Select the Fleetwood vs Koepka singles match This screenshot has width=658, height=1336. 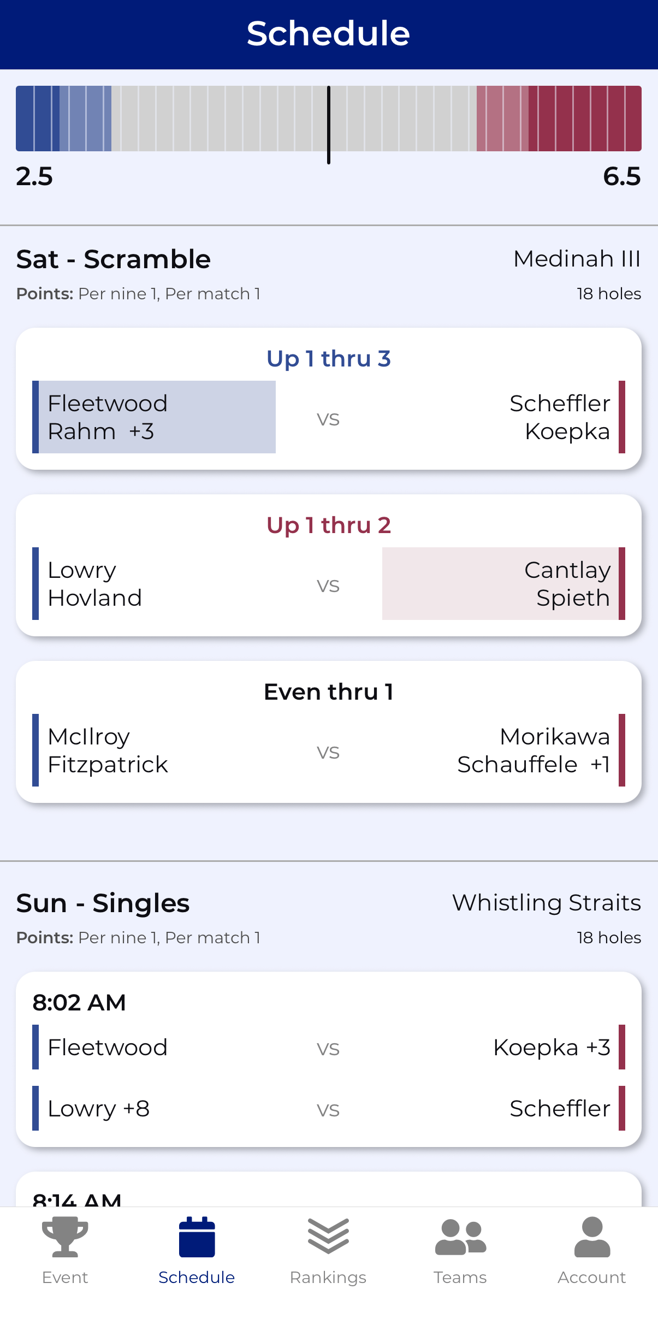pos(329,1048)
